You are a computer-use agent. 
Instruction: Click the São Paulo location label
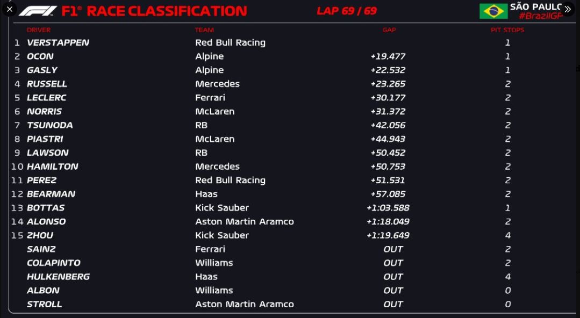[x=535, y=6]
